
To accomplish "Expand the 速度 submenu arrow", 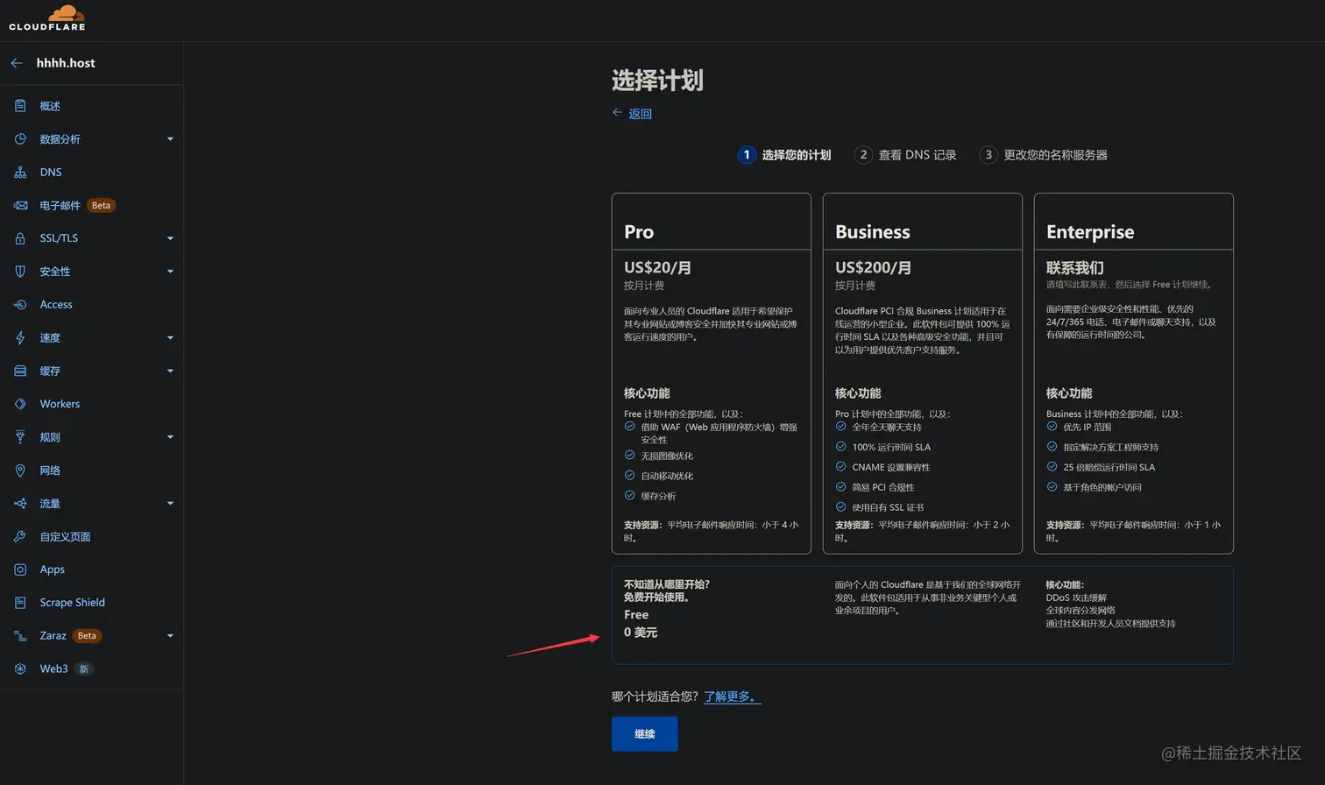I will (x=170, y=338).
